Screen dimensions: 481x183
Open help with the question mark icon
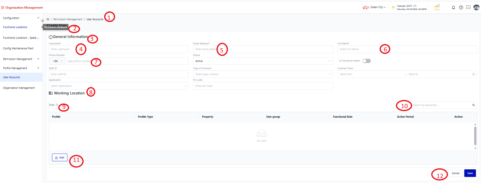[x=461, y=8]
